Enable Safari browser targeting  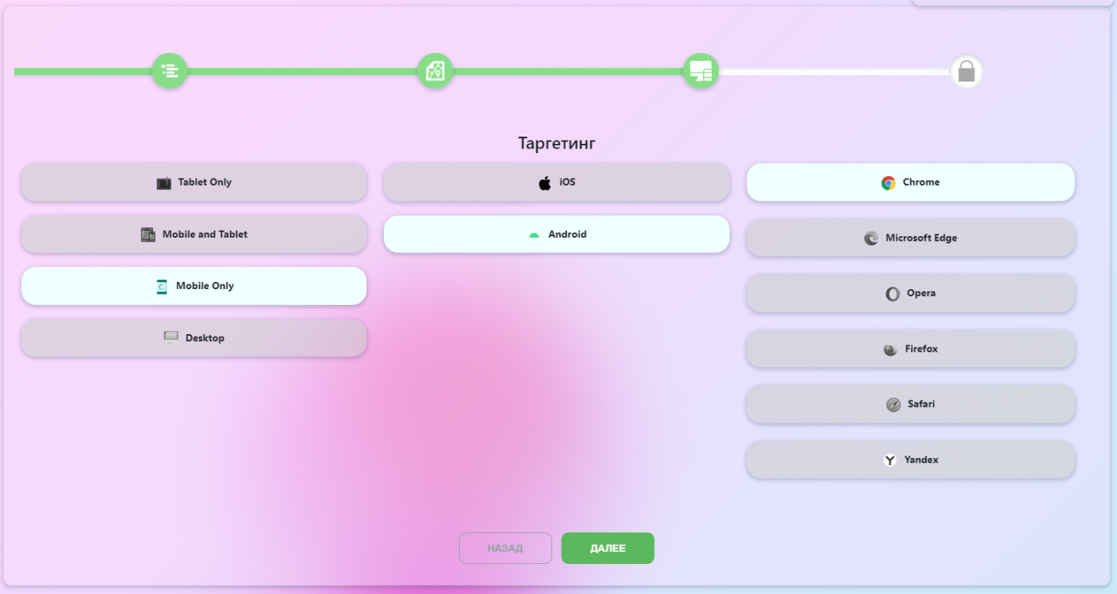pyautogui.click(x=911, y=404)
